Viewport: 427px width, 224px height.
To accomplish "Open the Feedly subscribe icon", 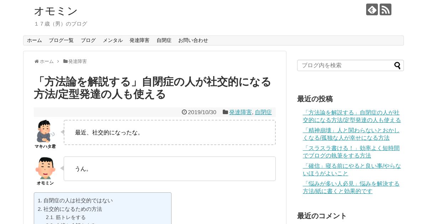I will pos(372,9).
